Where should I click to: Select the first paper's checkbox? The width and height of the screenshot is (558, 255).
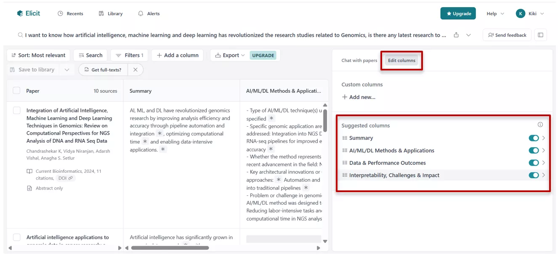(x=16, y=110)
